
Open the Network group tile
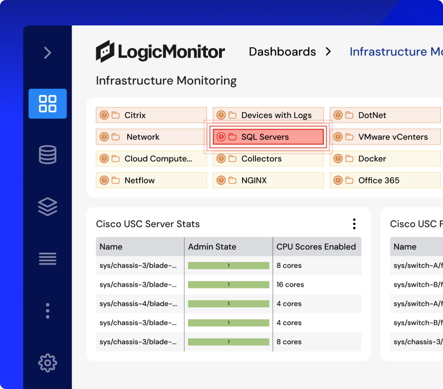152,137
